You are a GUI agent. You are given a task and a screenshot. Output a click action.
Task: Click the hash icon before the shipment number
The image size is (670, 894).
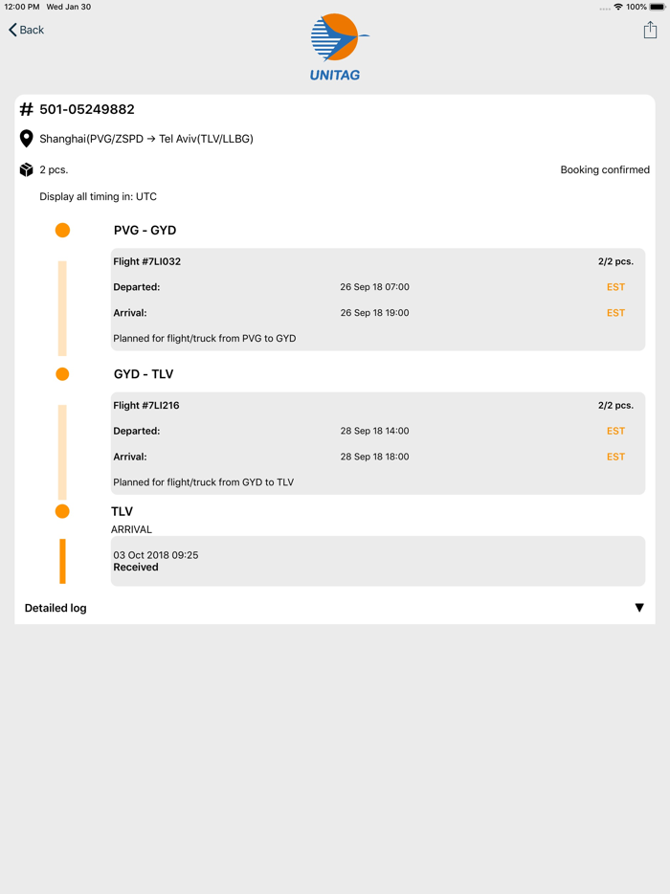click(x=25, y=109)
